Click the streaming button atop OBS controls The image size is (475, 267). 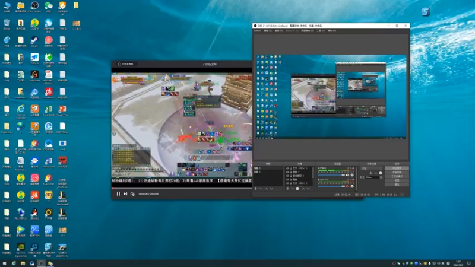point(397,168)
